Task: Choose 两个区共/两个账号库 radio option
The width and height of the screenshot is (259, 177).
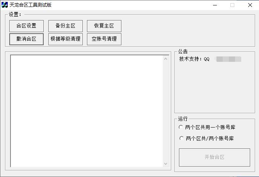Action: [x=181, y=138]
